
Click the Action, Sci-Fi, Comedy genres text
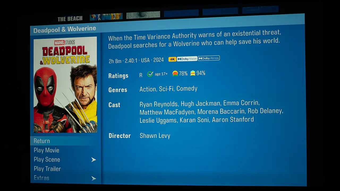coord(168,89)
